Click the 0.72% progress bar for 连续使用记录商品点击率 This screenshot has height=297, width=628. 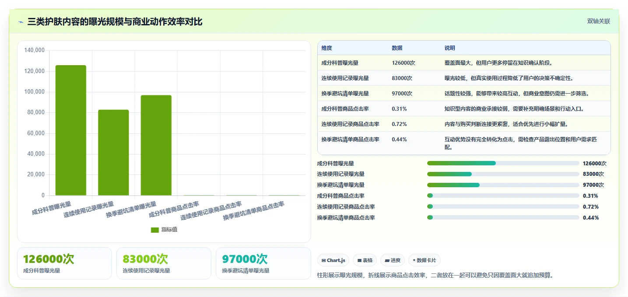pyautogui.click(x=503, y=207)
